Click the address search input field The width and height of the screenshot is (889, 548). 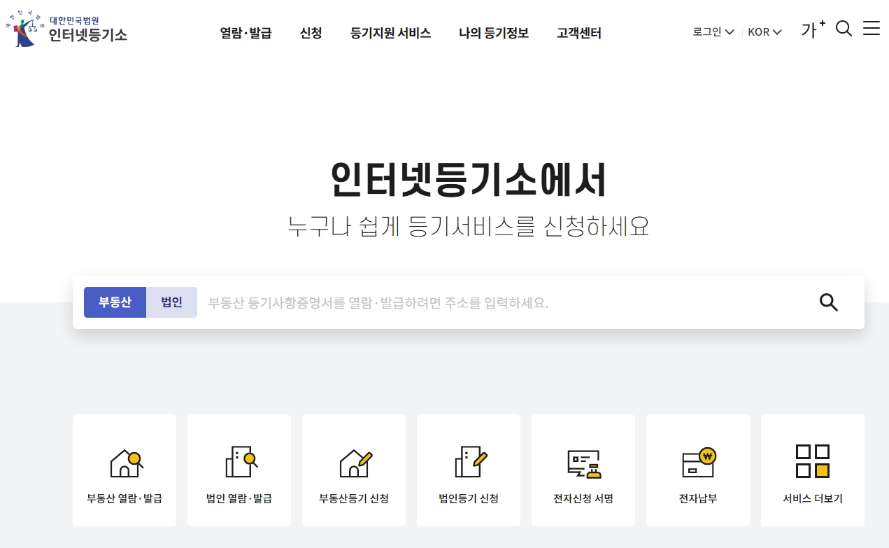tap(490, 302)
